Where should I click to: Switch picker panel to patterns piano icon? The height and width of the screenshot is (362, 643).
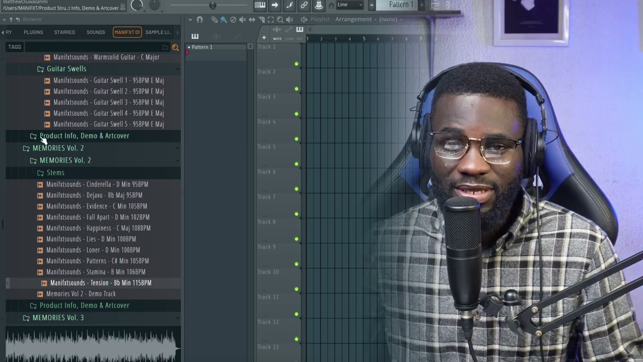195,36
